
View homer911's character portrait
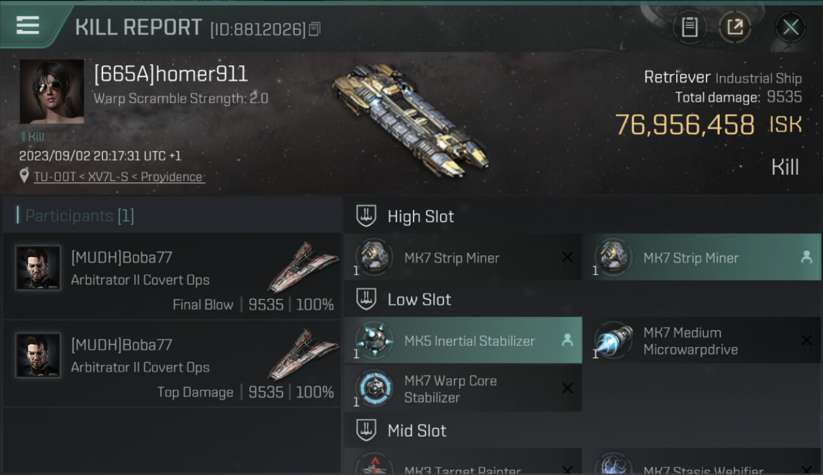point(52,91)
